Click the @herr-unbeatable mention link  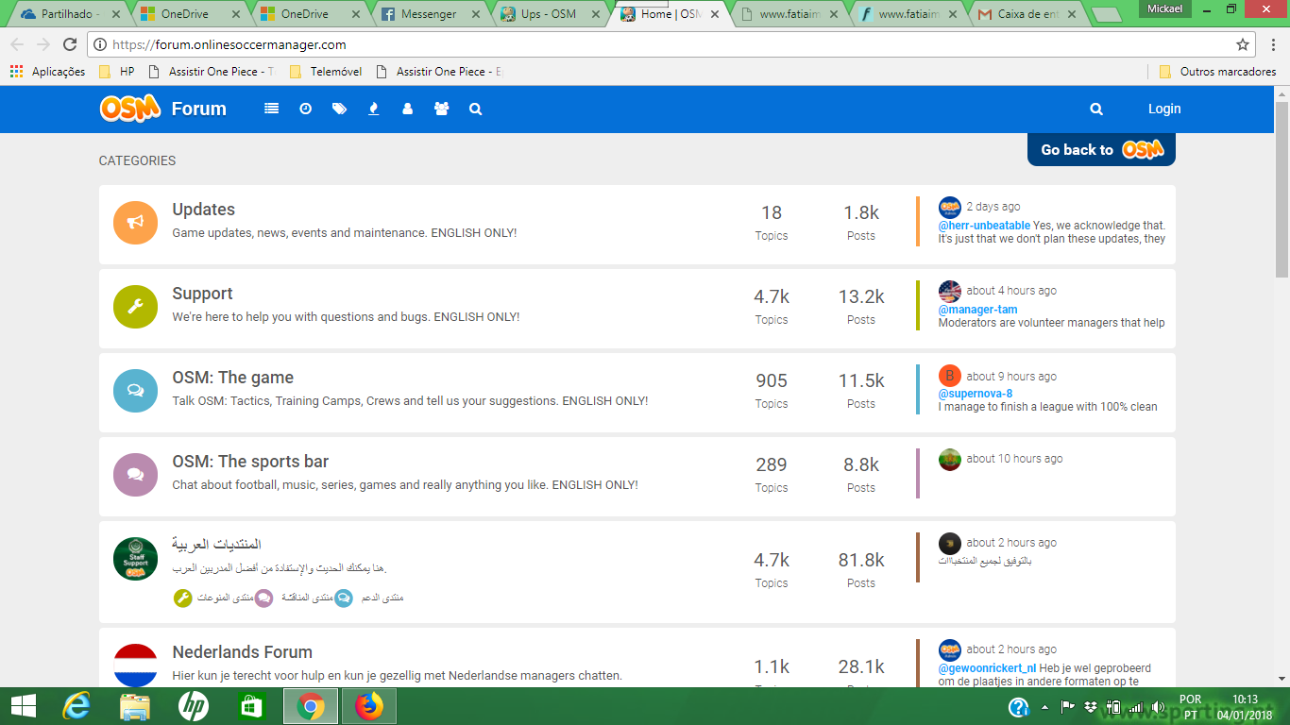click(x=984, y=226)
